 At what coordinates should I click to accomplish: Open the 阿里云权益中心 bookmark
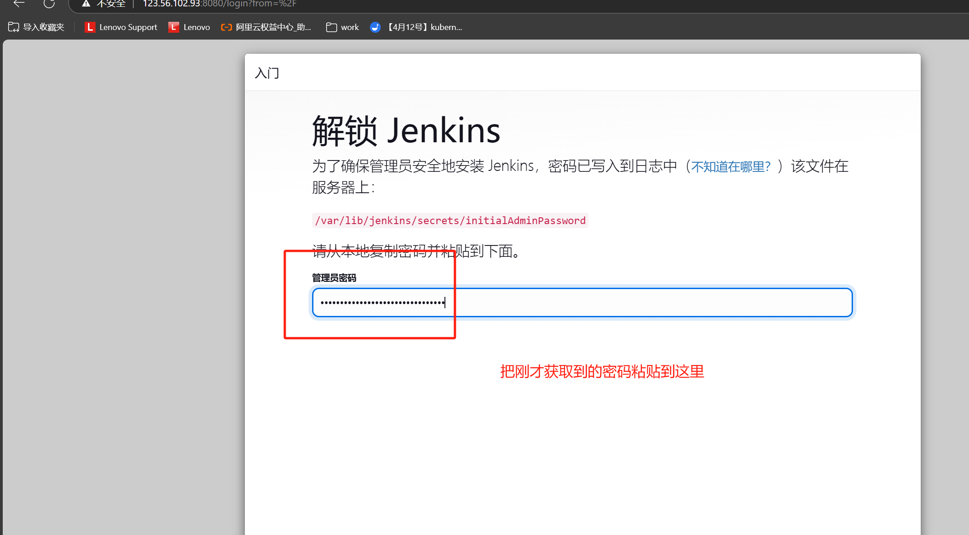[x=266, y=27]
